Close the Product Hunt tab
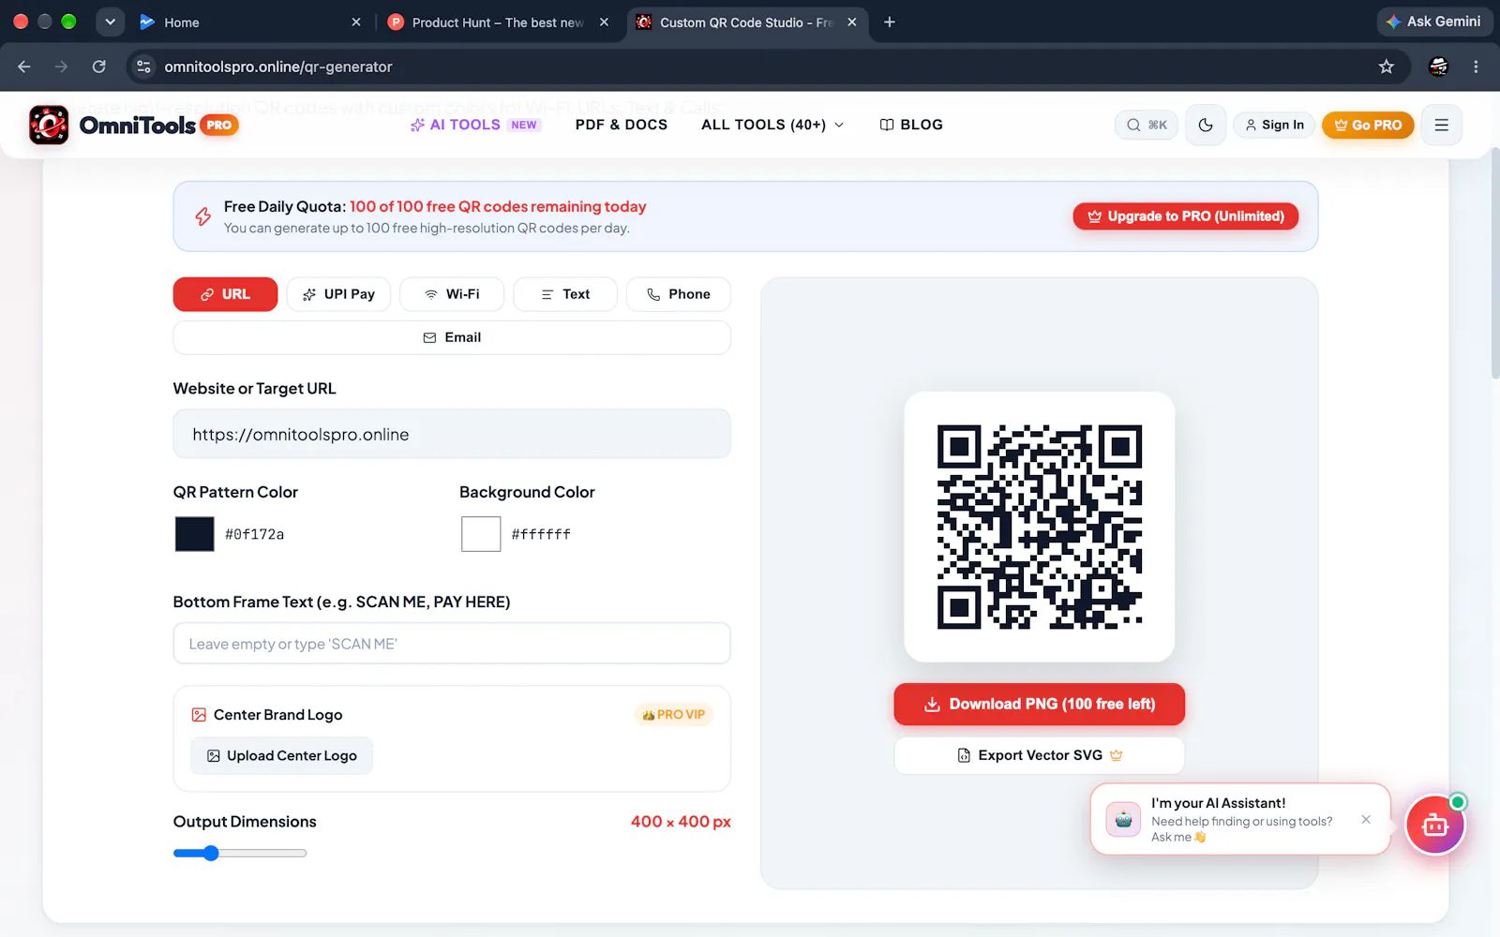Image resolution: width=1500 pixels, height=937 pixels. (604, 22)
